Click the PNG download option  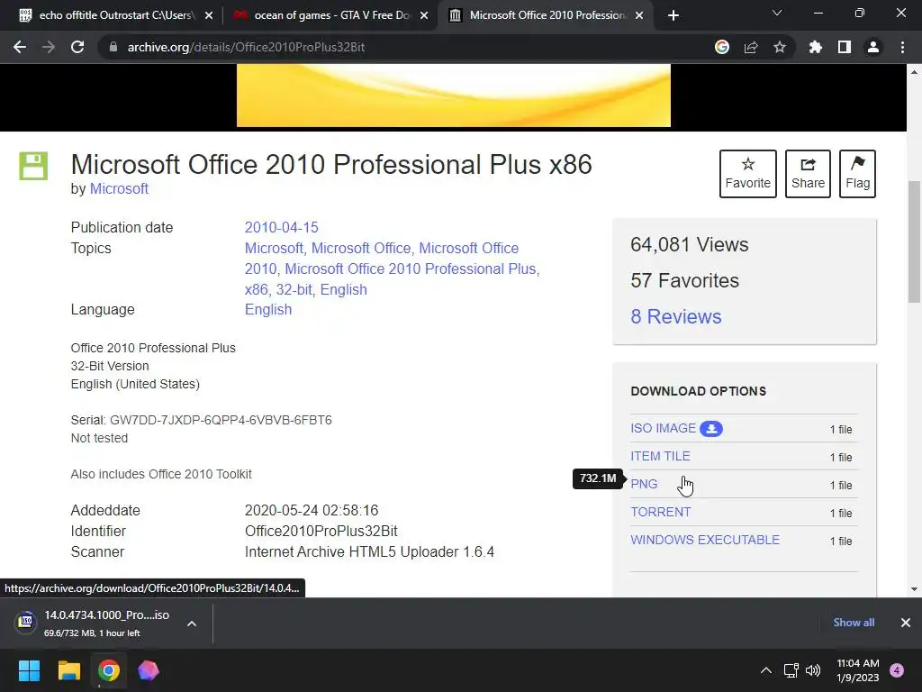(x=644, y=484)
